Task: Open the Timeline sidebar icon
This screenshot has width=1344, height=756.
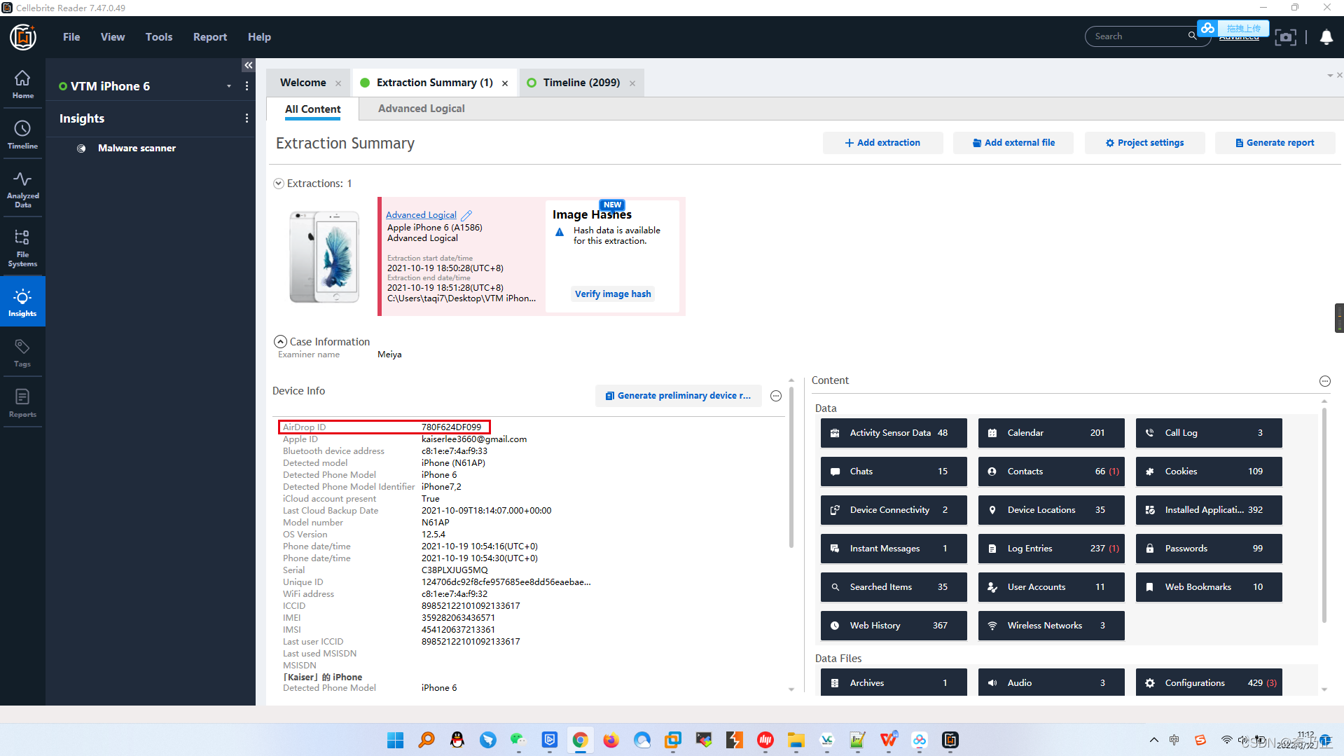Action: 22,135
